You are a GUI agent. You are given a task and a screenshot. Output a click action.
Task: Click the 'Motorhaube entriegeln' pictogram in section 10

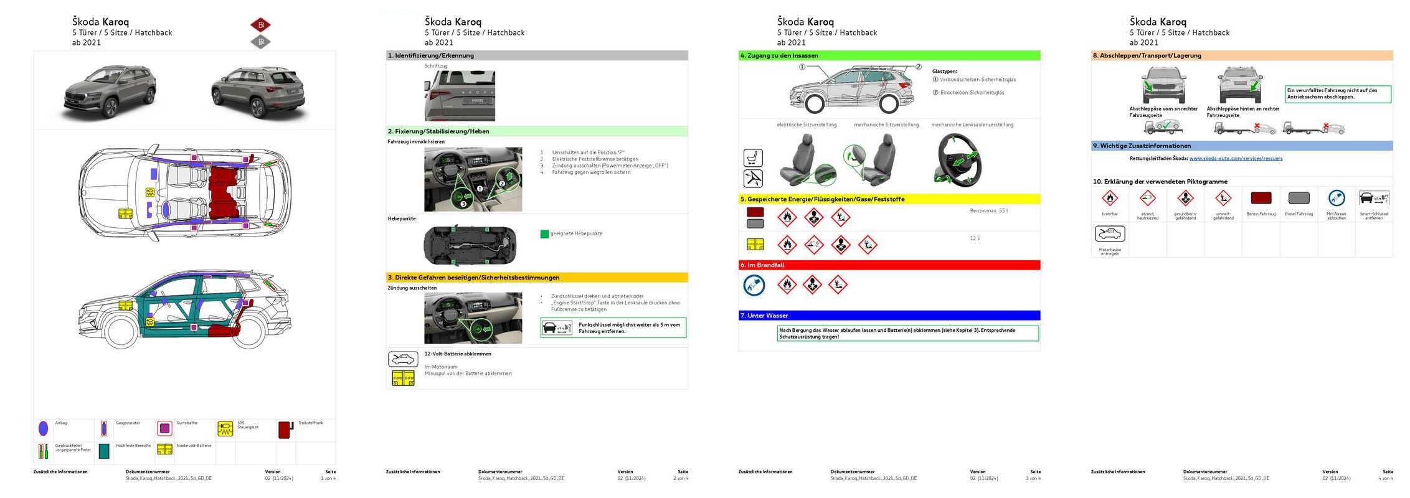pos(1110,234)
